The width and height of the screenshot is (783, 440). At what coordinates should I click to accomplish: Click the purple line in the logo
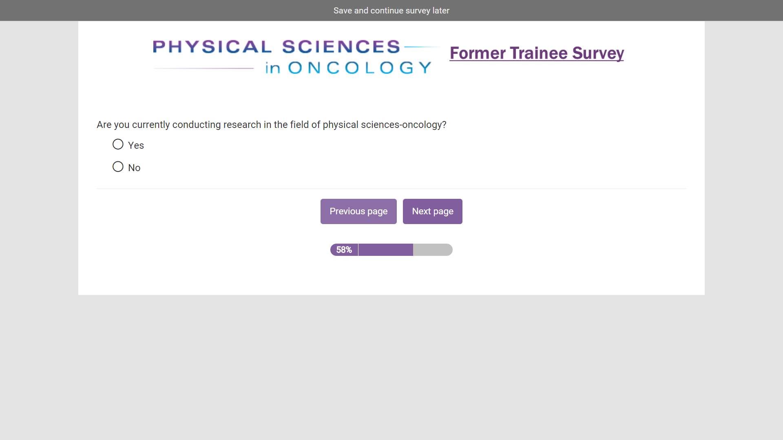click(x=204, y=68)
